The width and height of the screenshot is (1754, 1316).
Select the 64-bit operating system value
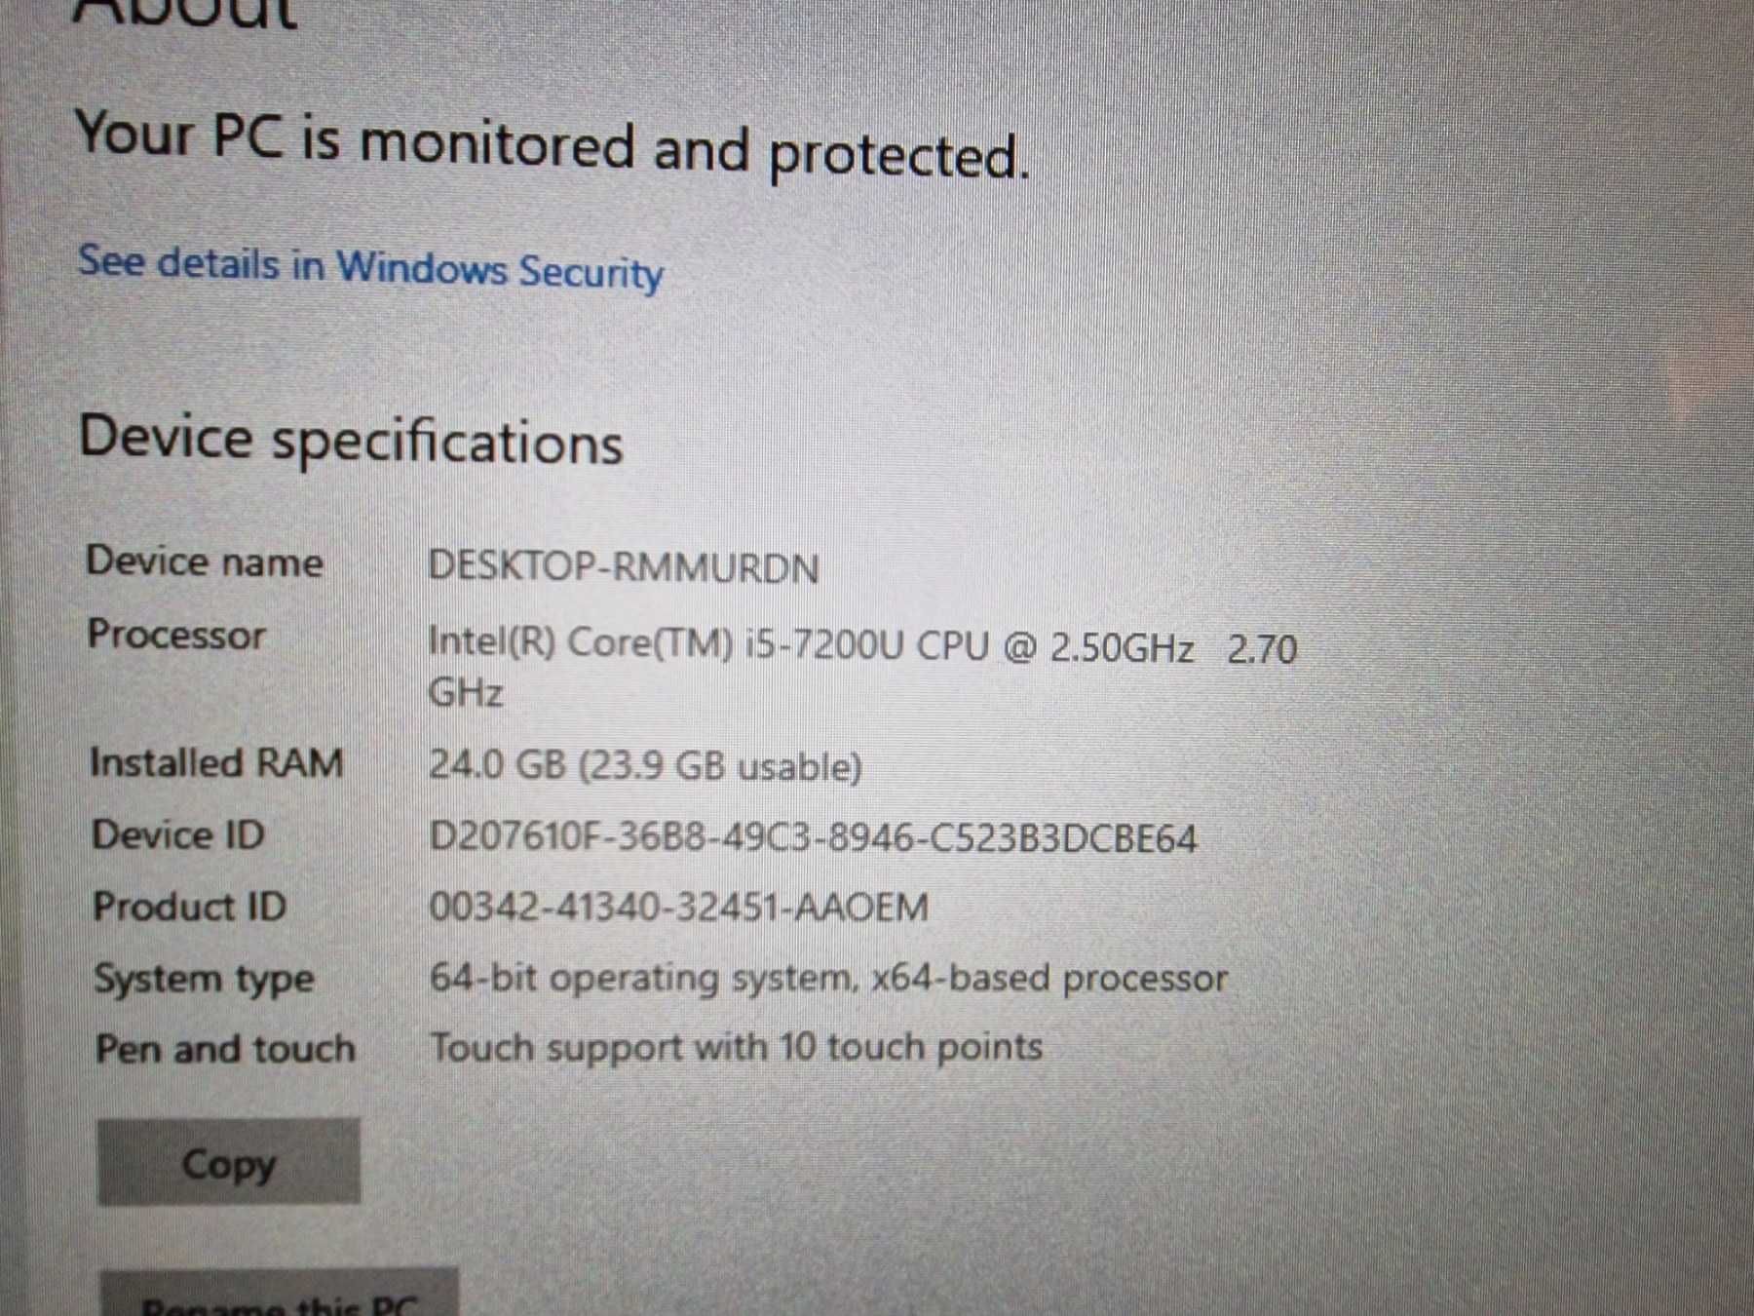(x=828, y=978)
